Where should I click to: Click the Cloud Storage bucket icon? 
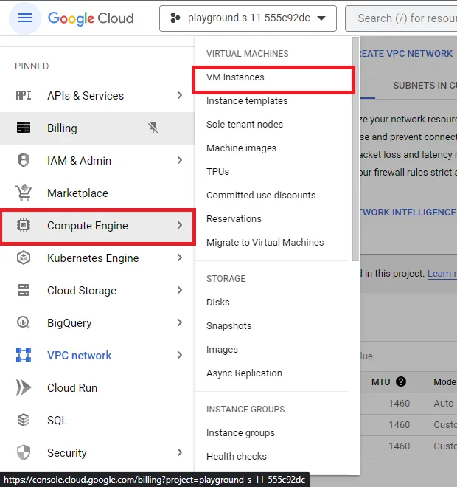pos(24,290)
